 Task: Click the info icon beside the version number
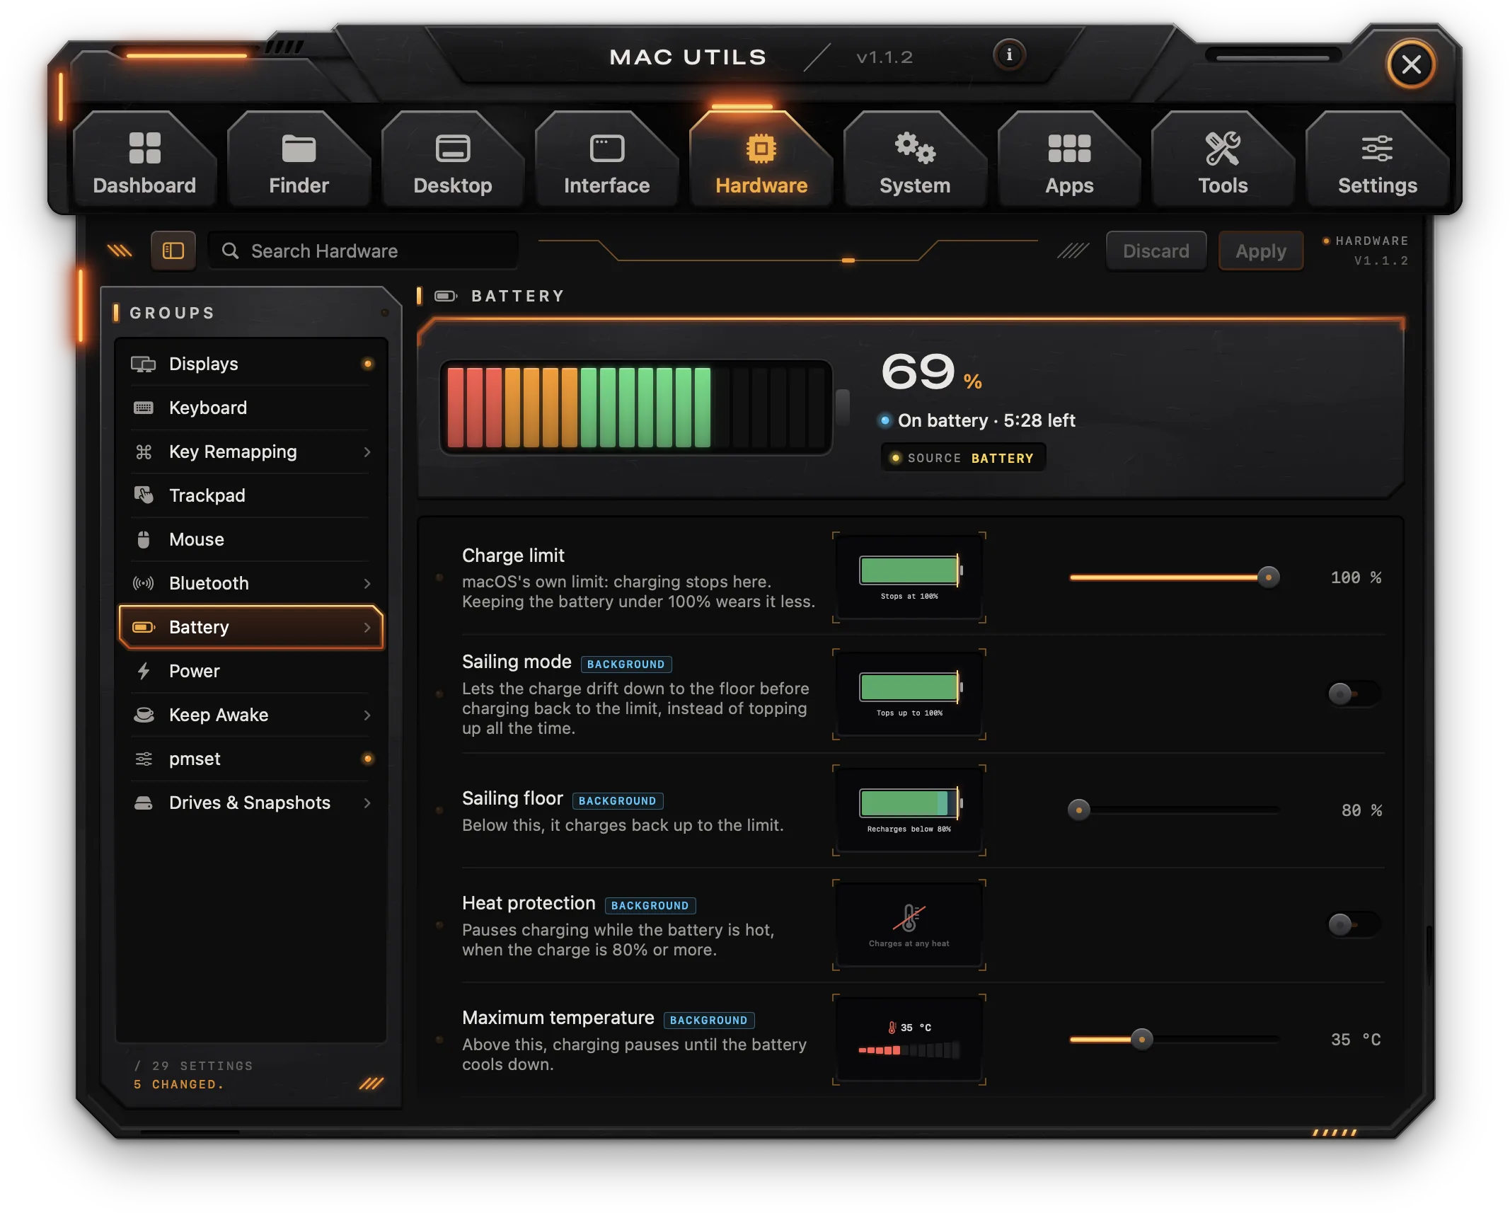click(1009, 55)
